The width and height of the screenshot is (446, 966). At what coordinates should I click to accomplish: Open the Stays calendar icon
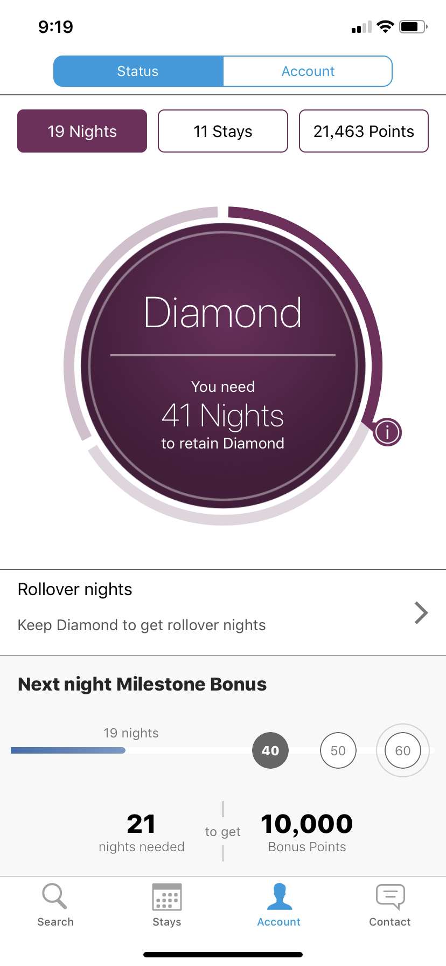click(167, 897)
